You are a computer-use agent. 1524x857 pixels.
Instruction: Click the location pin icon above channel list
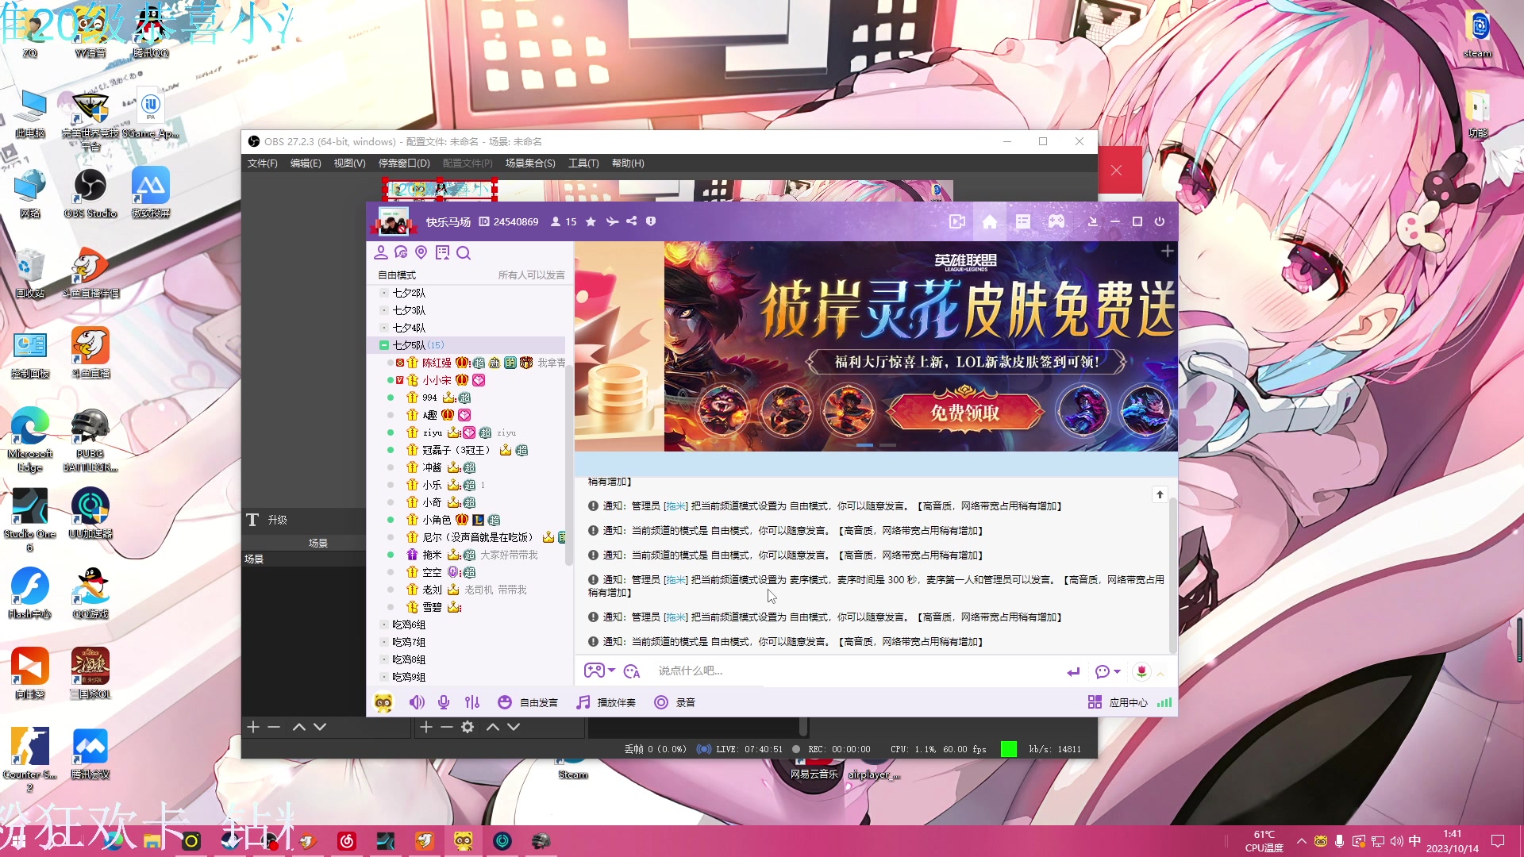[x=421, y=252]
